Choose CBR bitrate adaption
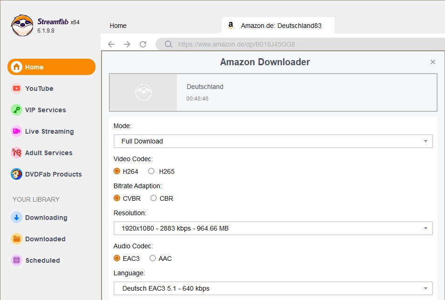 (154, 198)
